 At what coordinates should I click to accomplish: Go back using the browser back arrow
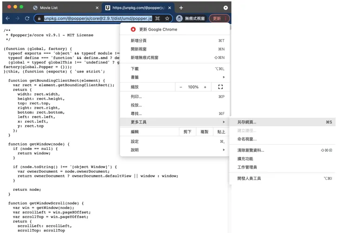point(8,19)
